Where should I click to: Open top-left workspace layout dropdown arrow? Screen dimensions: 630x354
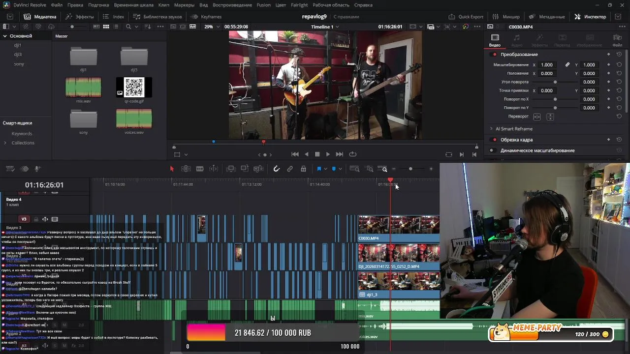[x=10, y=17]
